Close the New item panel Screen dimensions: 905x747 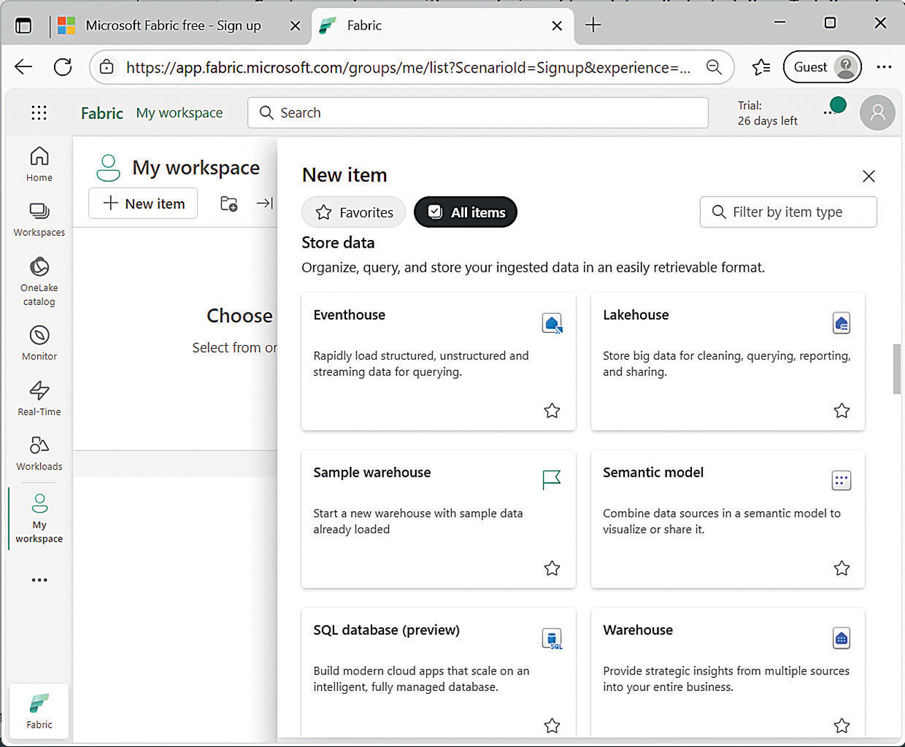click(869, 176)
